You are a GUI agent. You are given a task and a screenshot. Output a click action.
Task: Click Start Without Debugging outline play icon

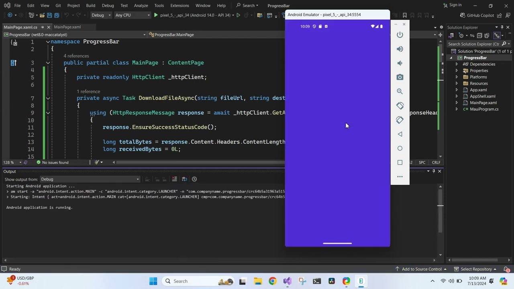pyautogui.click(x=238, y=15)
